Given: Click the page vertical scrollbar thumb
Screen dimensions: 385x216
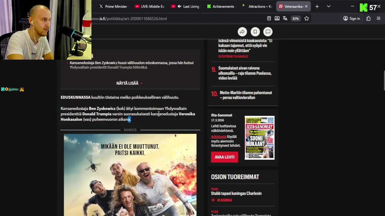Looking at the screenshot, I should tap(383, 80).
